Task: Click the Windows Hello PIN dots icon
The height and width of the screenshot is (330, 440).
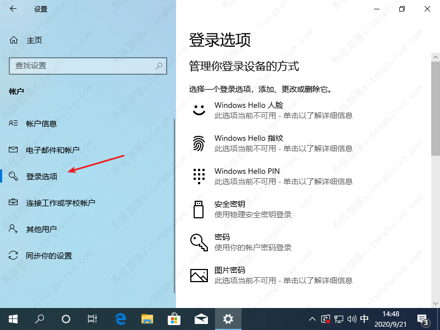Action: click(199, 175)
